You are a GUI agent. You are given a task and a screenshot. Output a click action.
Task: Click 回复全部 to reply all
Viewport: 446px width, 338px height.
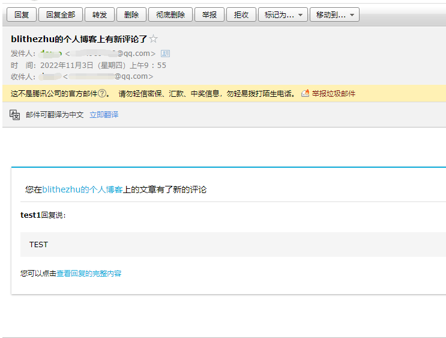61,14
